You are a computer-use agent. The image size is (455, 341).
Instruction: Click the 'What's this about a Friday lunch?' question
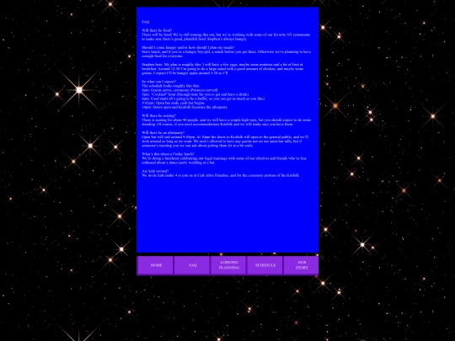click(x=168, y=154)
